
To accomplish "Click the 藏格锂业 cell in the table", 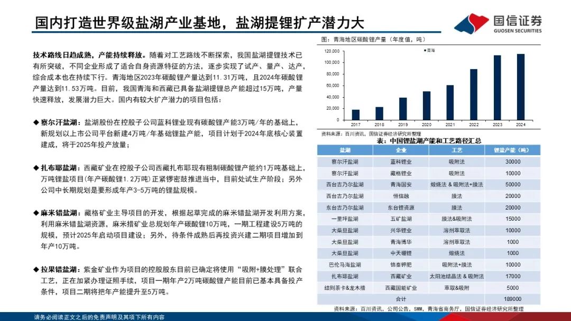I will click(401, 173).
